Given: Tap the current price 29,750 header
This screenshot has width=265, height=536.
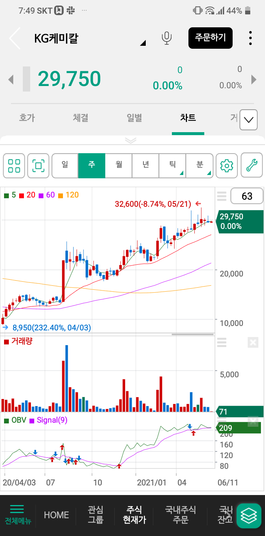Looking at the screenshot, I should (x=69, y=79).
